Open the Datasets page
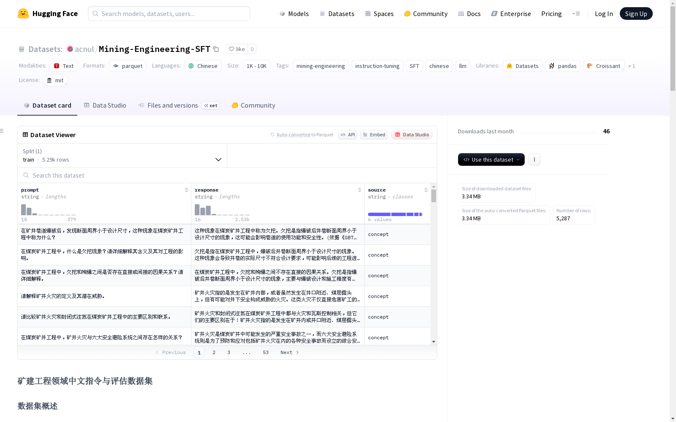676x422 pixels. pyautogui.click(x=337, y=14)
